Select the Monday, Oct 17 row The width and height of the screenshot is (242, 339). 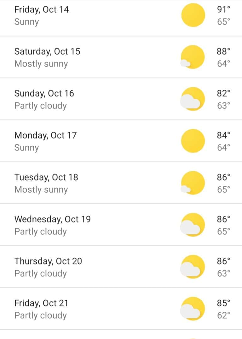click(121, 141)
